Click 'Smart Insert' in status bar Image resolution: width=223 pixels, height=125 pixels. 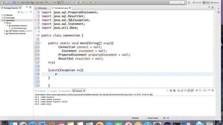[153, 118]
